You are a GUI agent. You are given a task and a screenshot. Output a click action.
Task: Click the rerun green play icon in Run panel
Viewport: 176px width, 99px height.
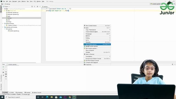point(3,67)
